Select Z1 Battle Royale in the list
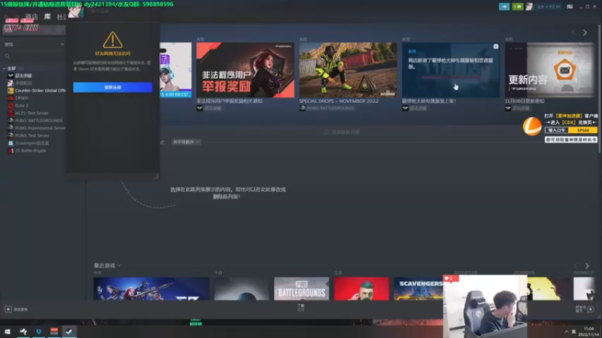The image size is (602, 338). pyautogui.click(x=31, y=151)
